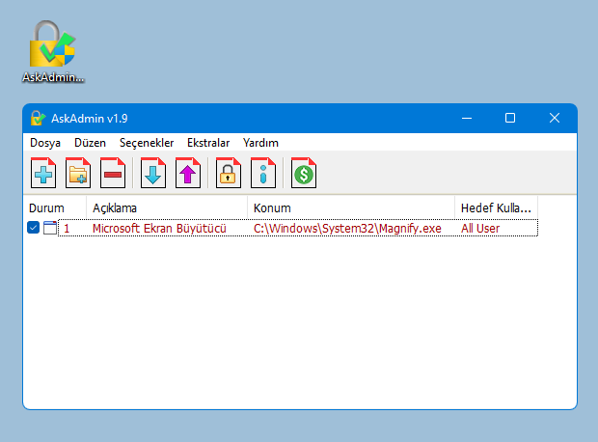The width and height of the screenshot is (598, 442).
Task: Open the Seçenekler menu
Action: click(147, 143)
